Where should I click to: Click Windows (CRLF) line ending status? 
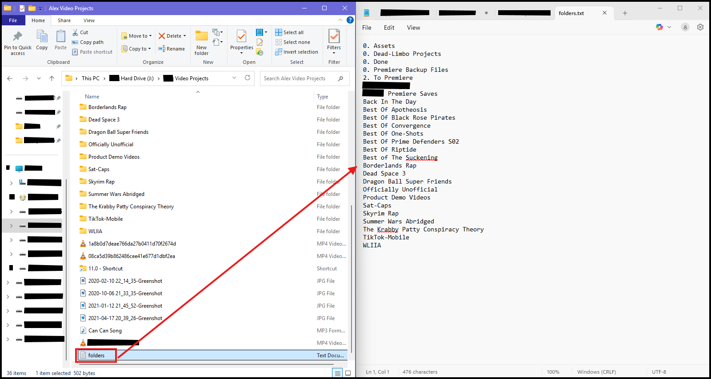(596, 372)
